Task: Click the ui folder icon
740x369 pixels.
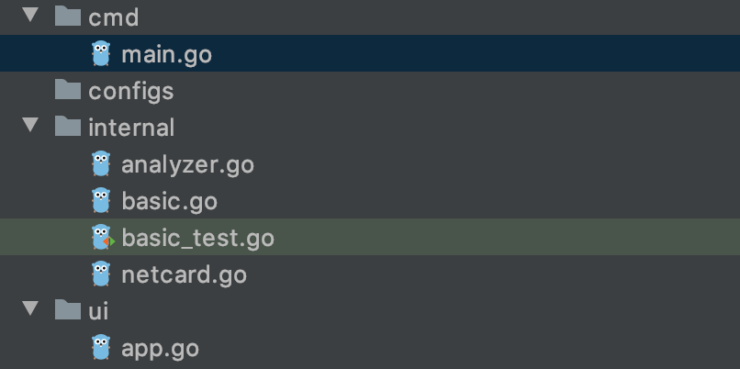Action: point(67,310)
